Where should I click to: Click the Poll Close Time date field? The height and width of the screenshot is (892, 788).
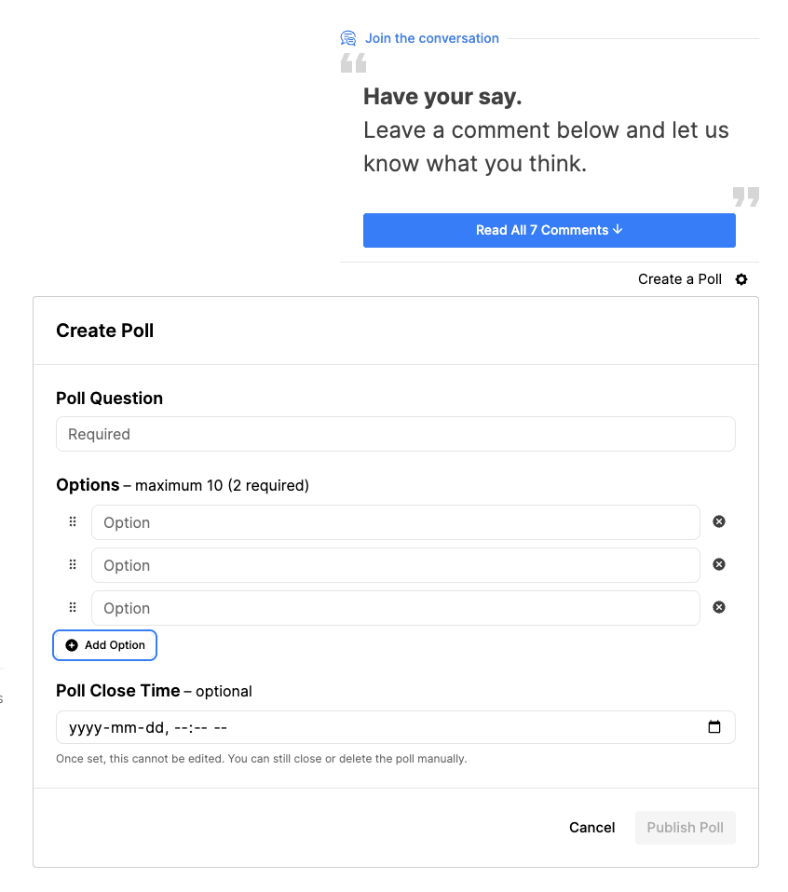(373, 727)
